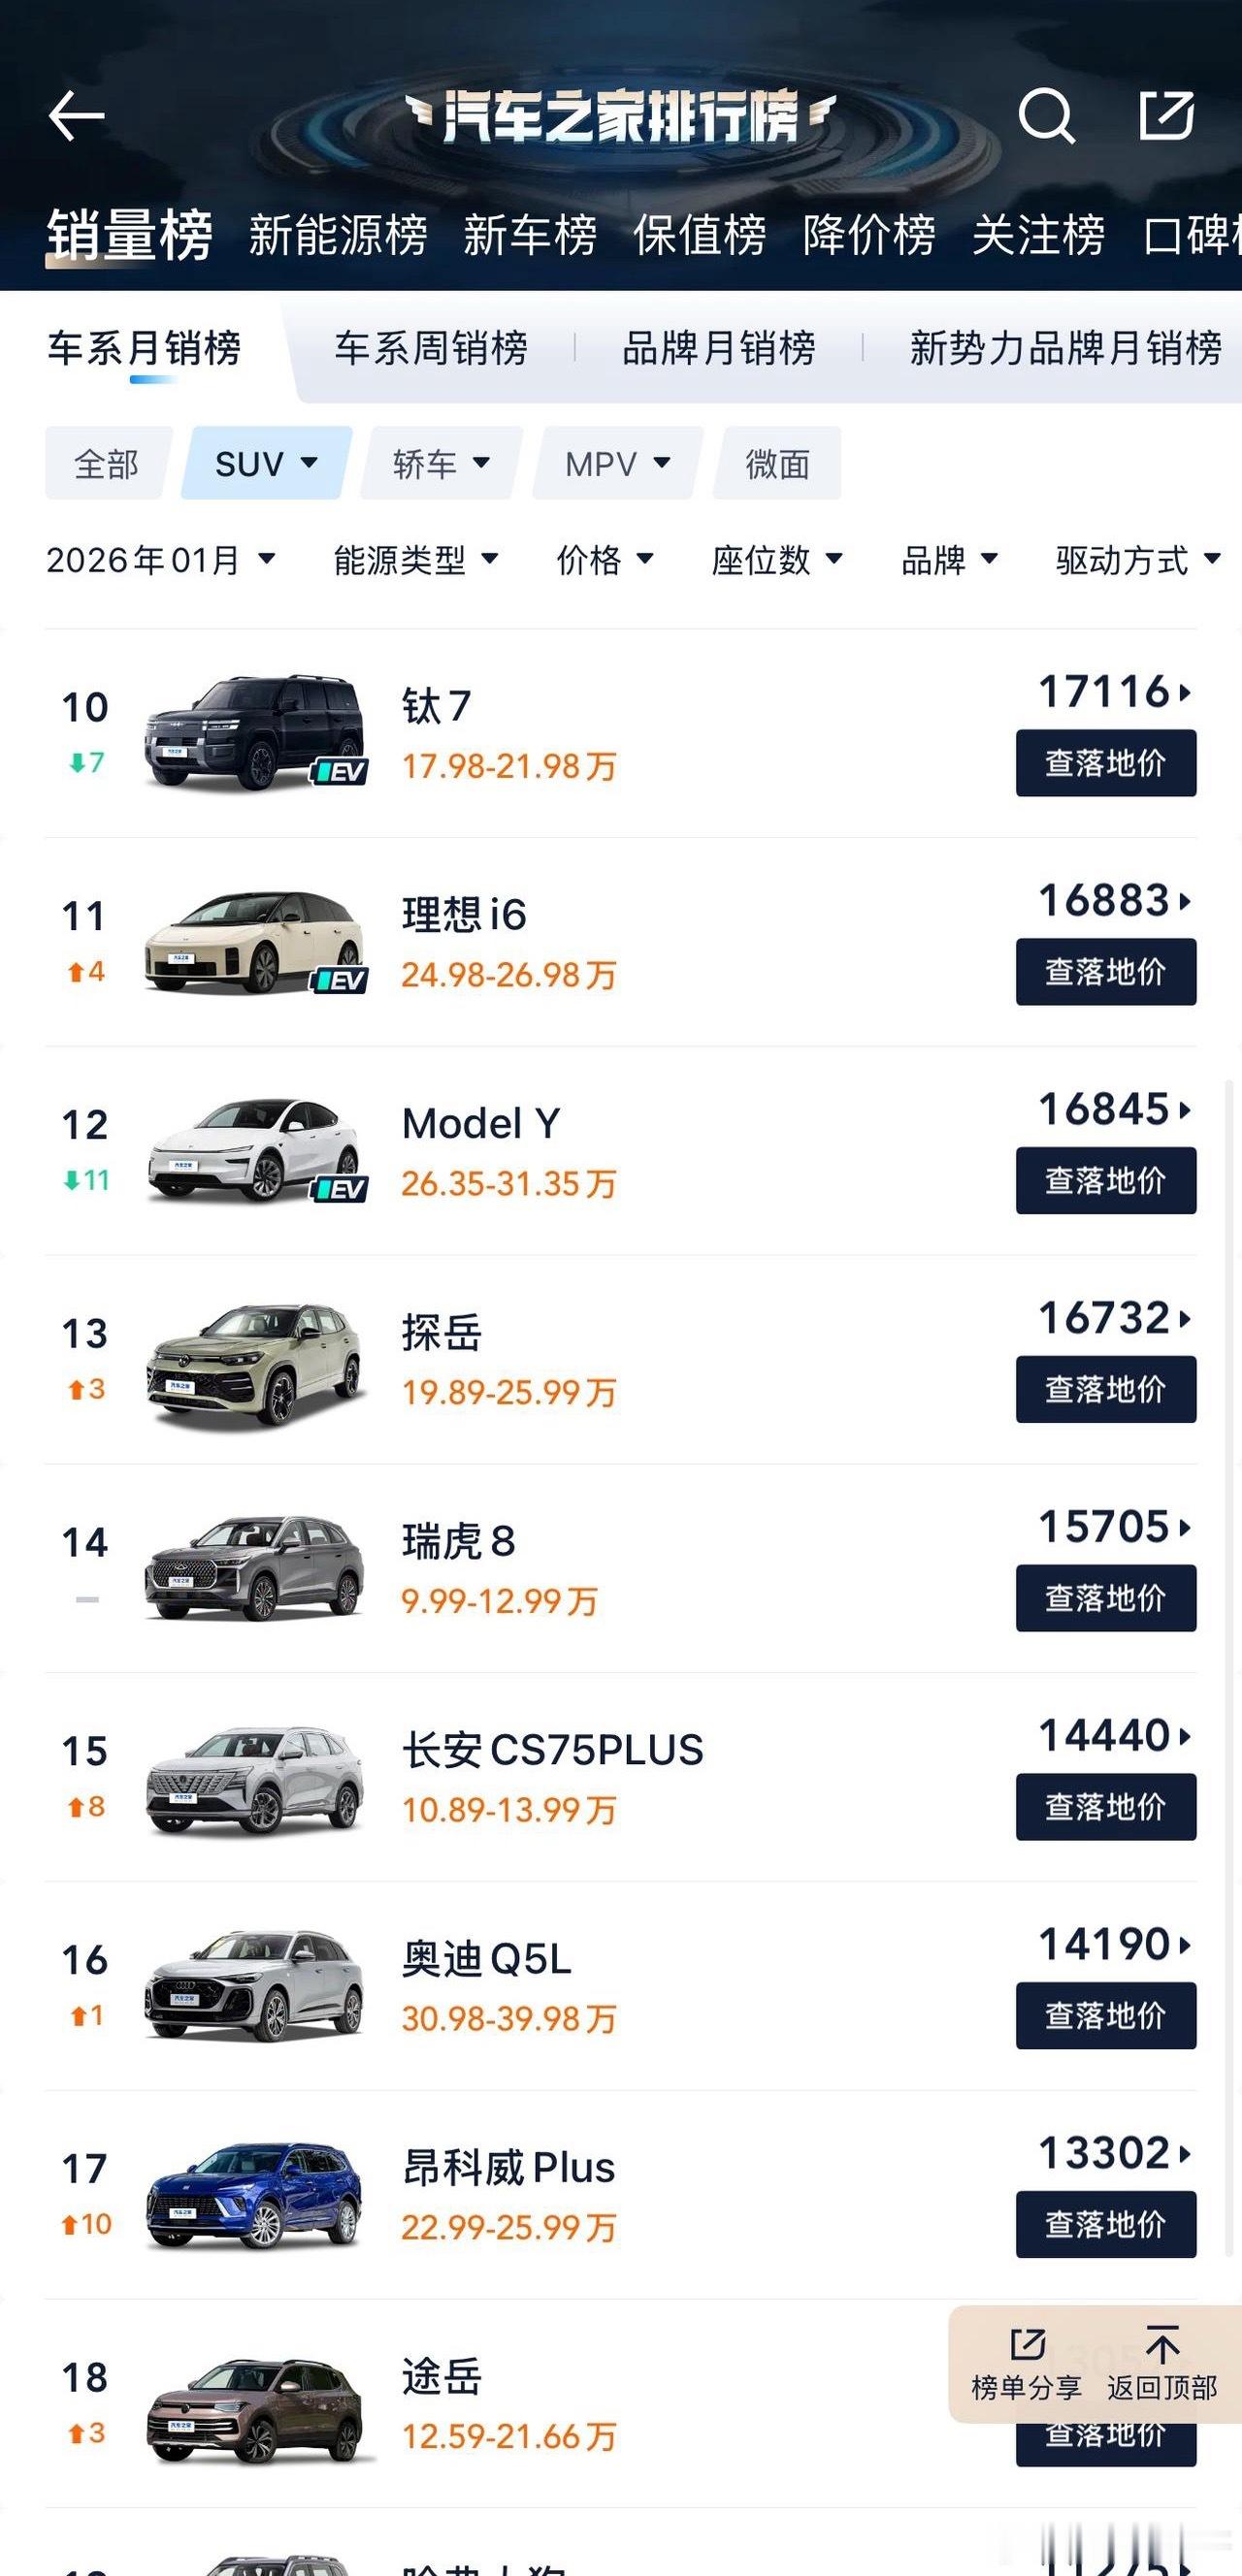Tap the arrow next to 14440
The width and height of the screenshot is (1242, 2576).
[1185, 1735]
